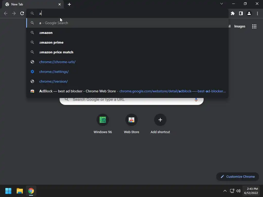The height and width of the screenshot is (197, 263).
Task: Reload the current page
Action: click(22, 13)
